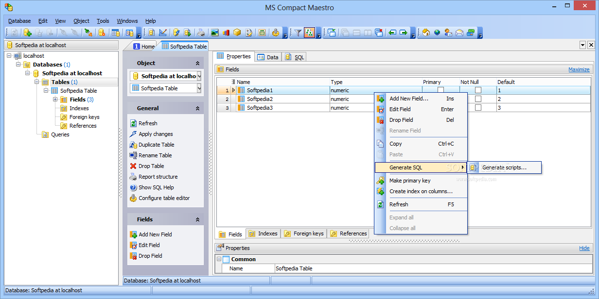Toggle the Not Null checkbox for Softpedia2
The height and width of the screenshot is (299, 599).
(x=478, y=99)
